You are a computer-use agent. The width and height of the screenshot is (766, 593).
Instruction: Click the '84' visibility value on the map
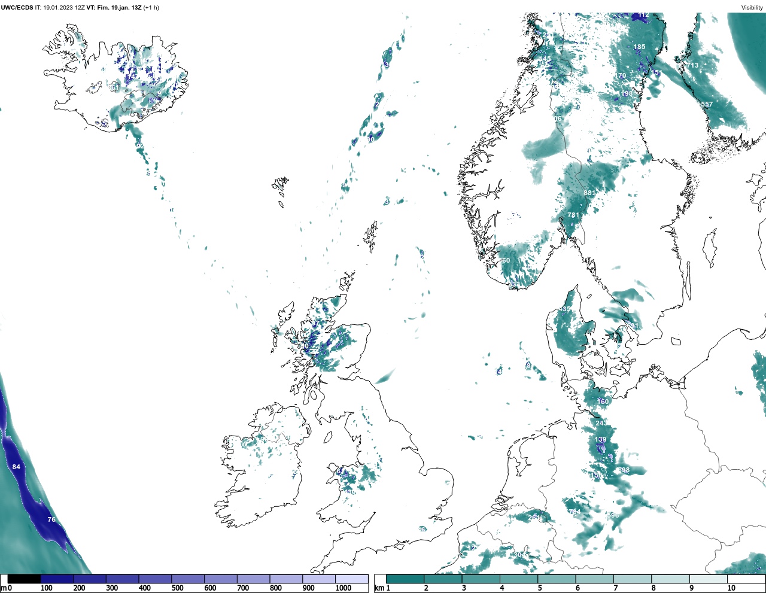coord(16,467)
